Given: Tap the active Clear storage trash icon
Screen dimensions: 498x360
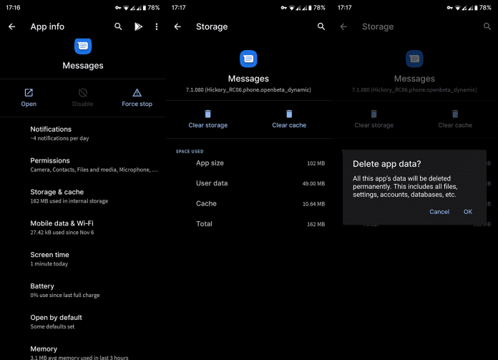Looking at the screenshot, I should click(x=207, y=114).
